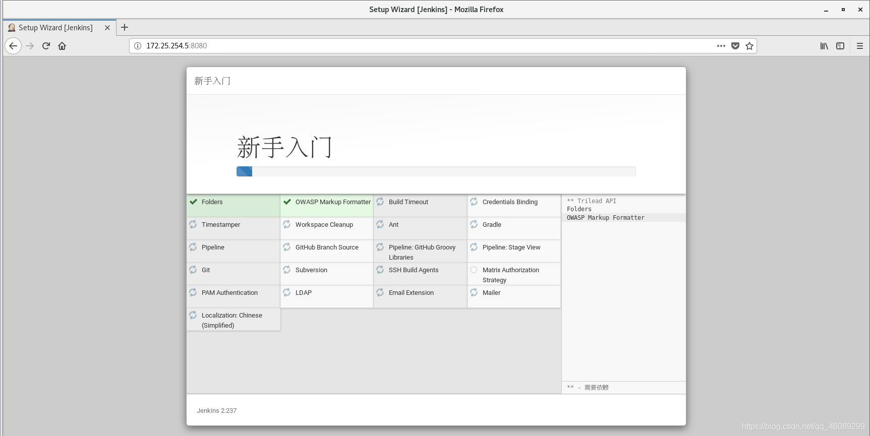
Task: Click the Subversion plugin label
Action: (311, 270)
